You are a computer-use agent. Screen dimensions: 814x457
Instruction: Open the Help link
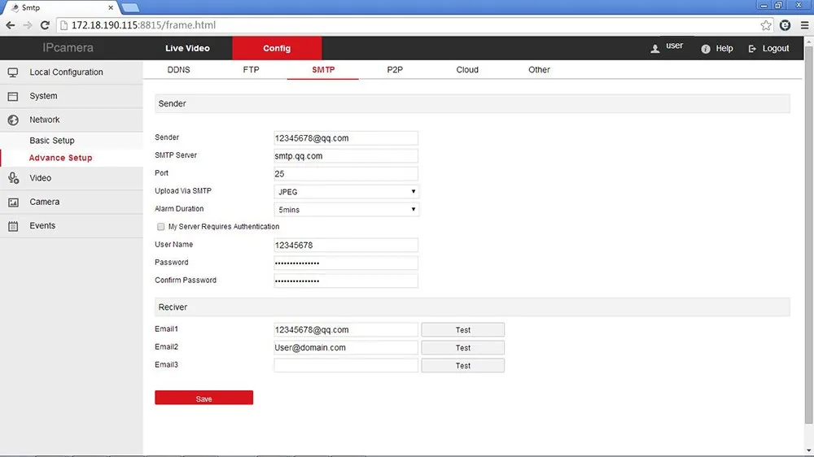pyautogui.click(x=724, y=48)
